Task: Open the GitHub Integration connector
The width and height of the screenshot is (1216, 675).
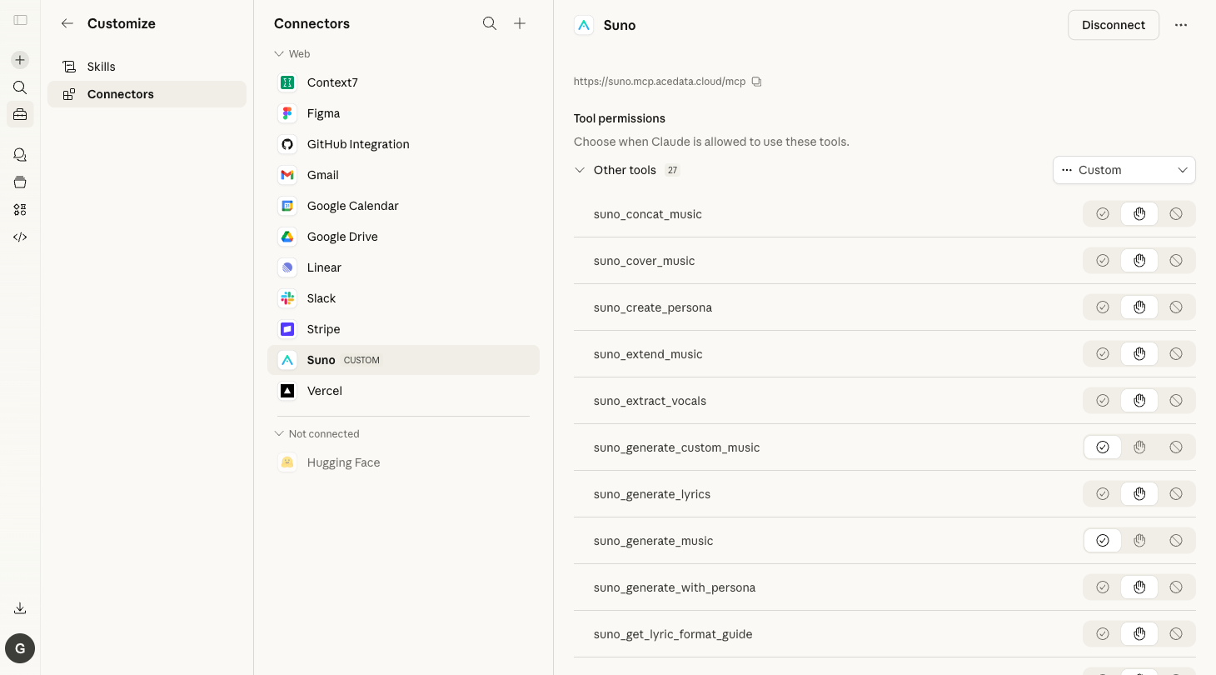Action: [x=403, y=144]
